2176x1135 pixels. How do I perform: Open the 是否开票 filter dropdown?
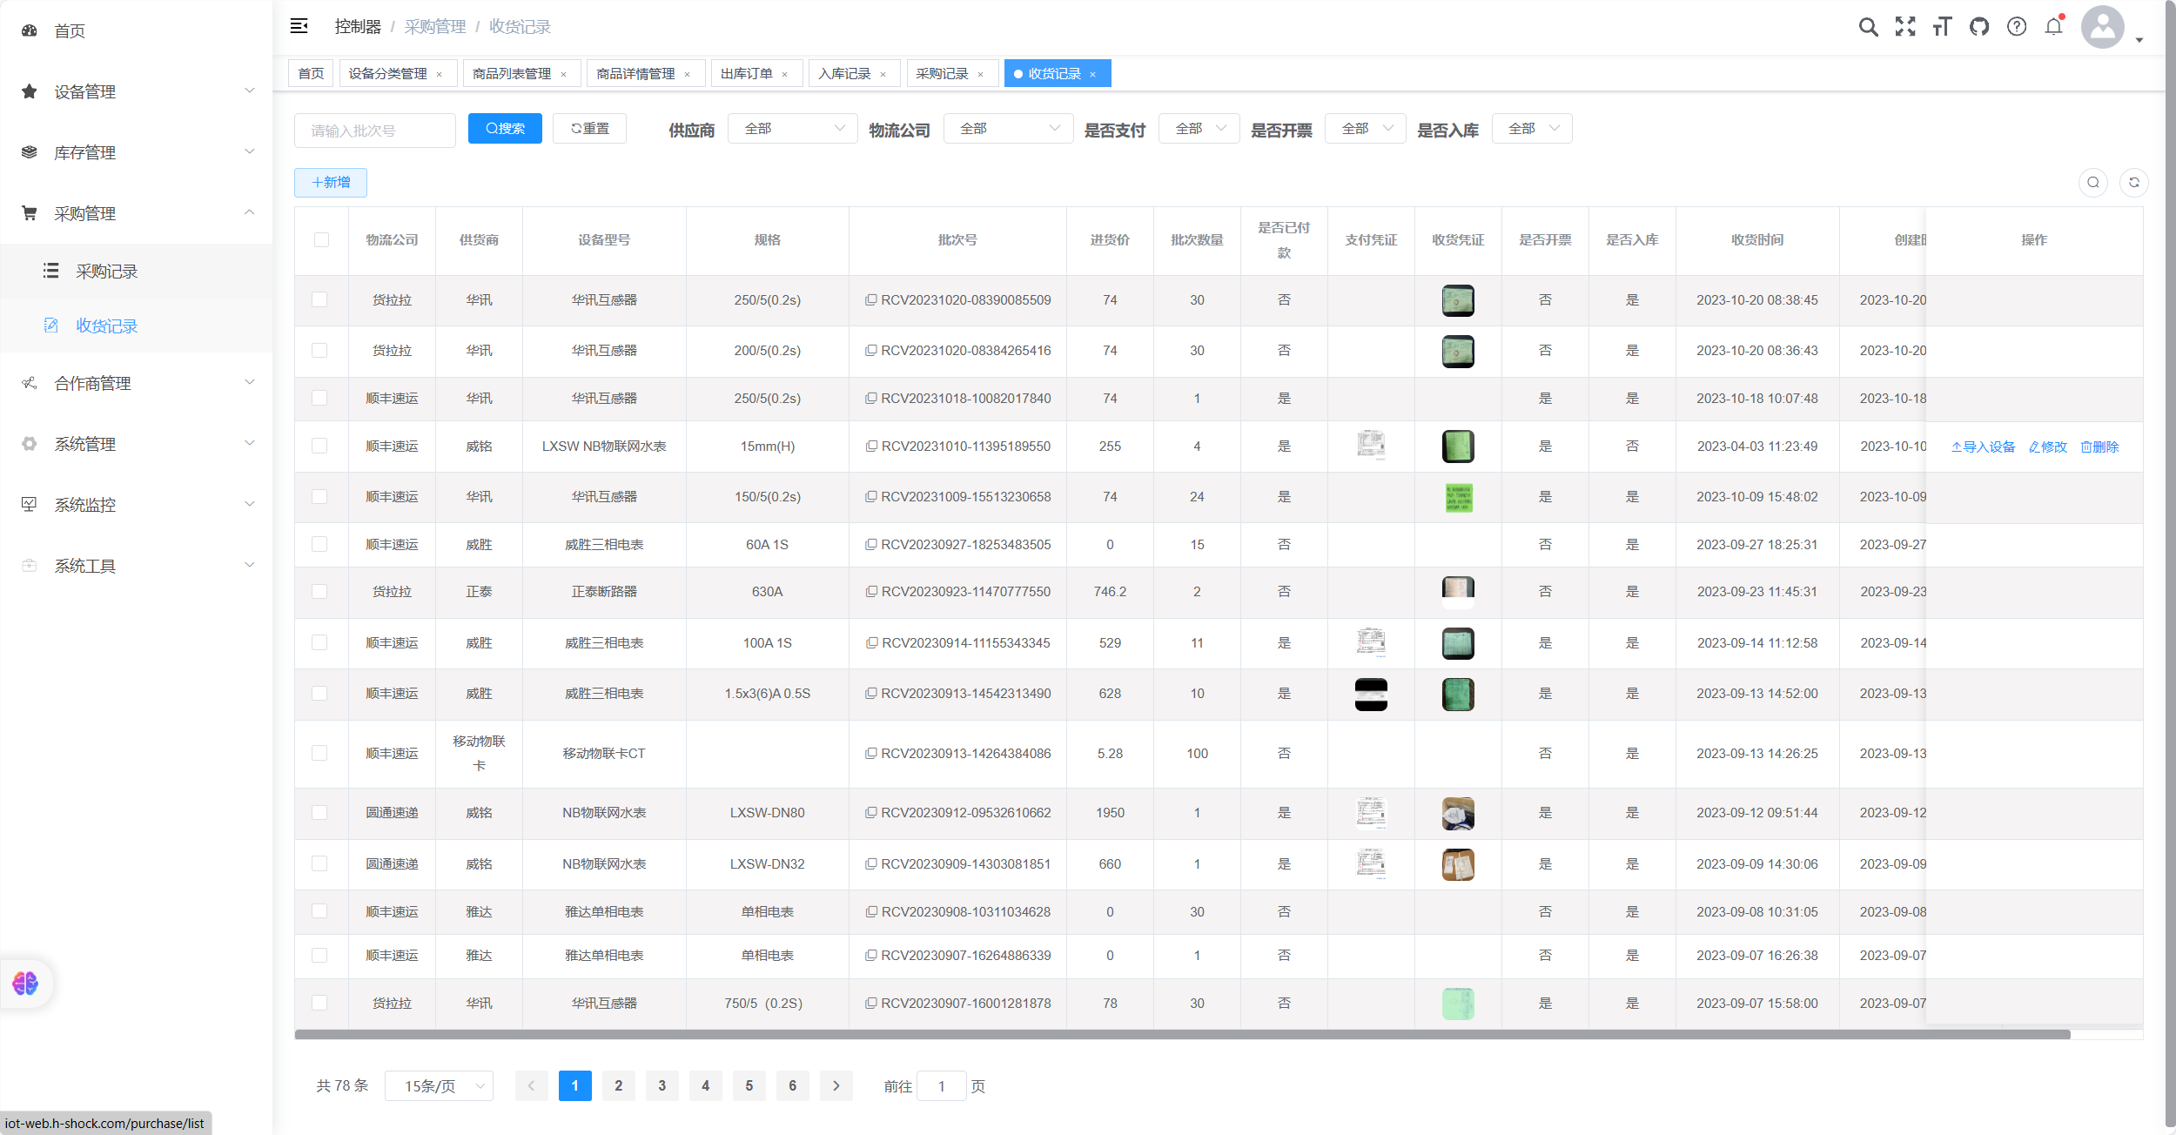1365,129
